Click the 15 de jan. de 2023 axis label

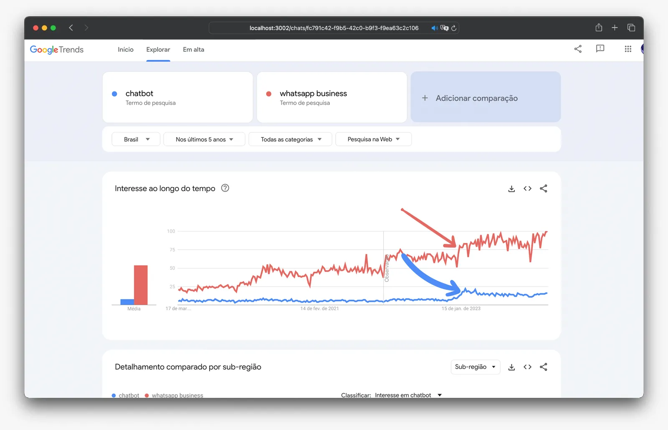pos(461,309)
